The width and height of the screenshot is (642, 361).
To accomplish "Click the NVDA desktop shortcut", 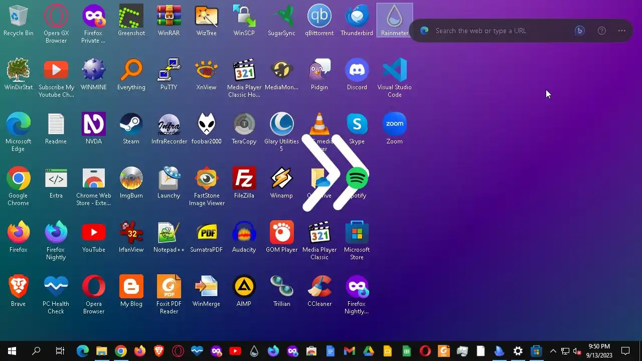I will click(x=93, y=129).
